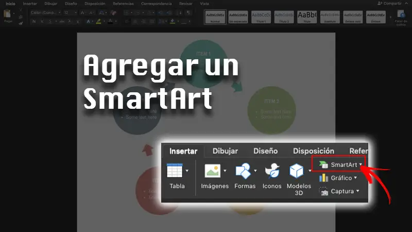Image resolution: width=412 pixels, height=232 pixels.
Task: Click the Iconos duck icon
Action: (x=272, y=171)
